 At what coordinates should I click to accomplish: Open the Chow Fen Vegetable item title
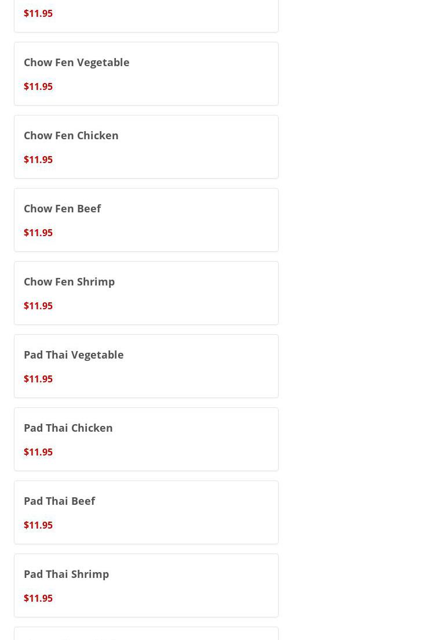(x=76, y=62)
